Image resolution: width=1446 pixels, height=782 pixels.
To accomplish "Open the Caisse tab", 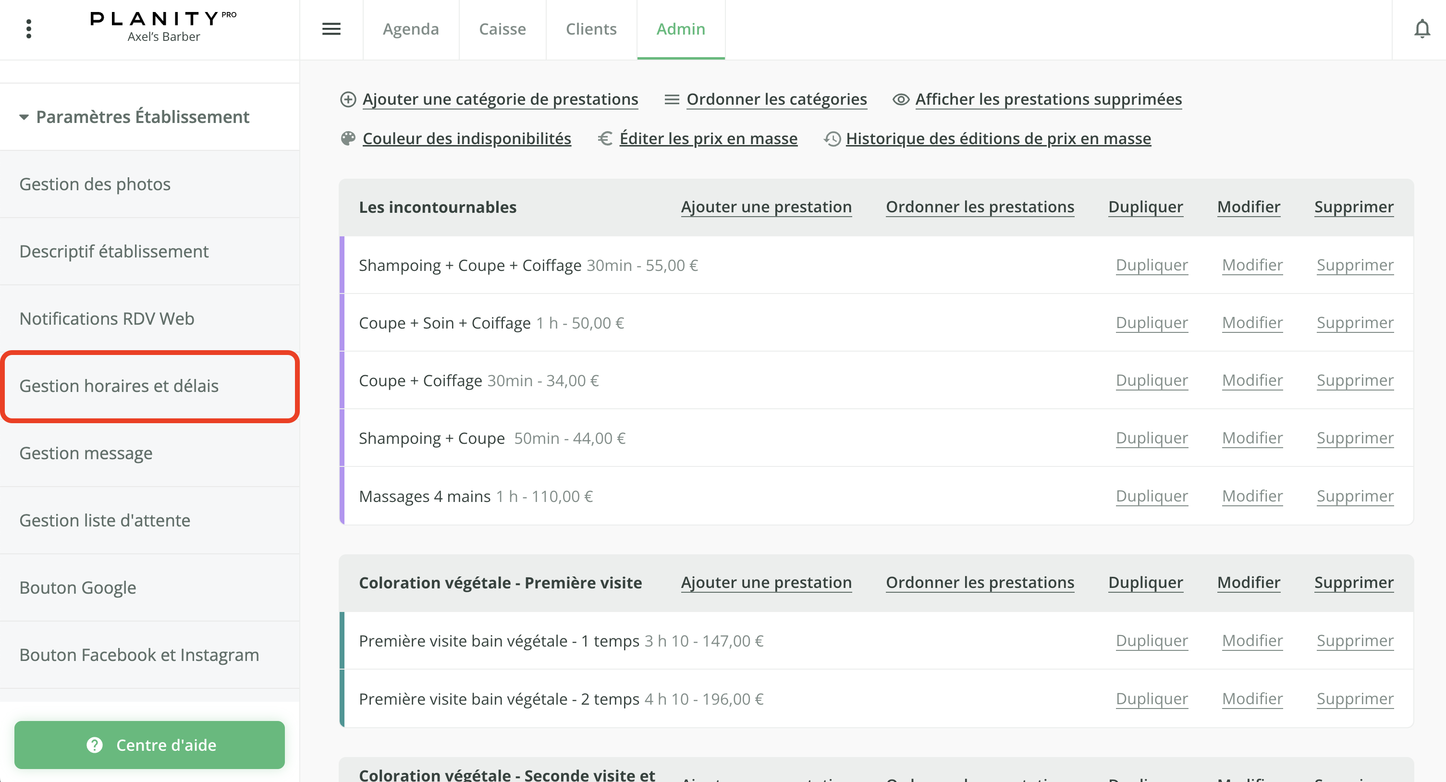I will (502, 29).
